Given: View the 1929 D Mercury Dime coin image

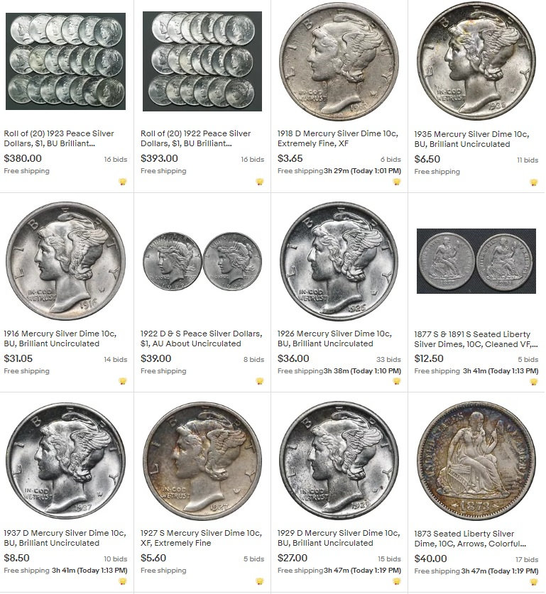Looking at the screenshot, I should click(x=339, y=461).
